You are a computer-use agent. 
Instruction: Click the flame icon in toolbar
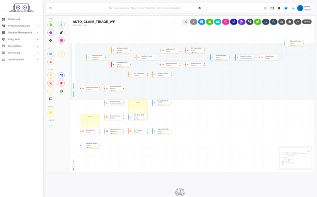290,22
